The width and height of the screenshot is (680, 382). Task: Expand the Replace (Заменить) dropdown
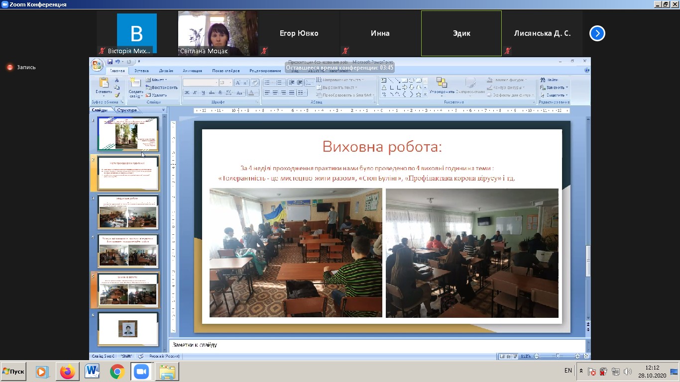coord(567,88)
